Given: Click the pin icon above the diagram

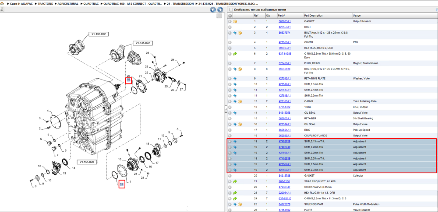Looking at the screenshot, I should coord(2,10).
